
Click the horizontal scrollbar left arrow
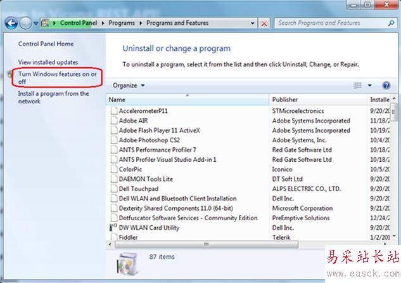(x=110, y=244)
